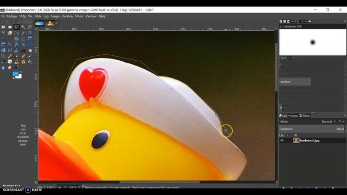Click the white background color swatch
Image resolution: width=347 pixels, height=195 pixels.
coord(20,77)
